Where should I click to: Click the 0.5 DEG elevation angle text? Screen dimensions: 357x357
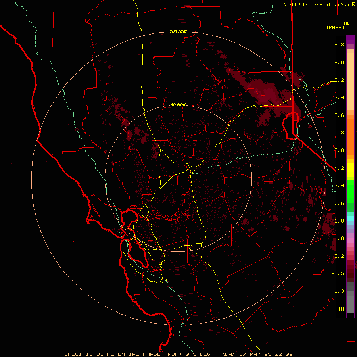click(198, 354)
